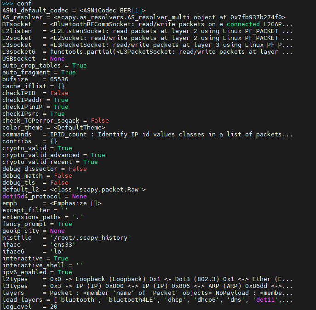Click the L2socket setting line
This screenshot has height=310, width=316.
pos(147,38)
